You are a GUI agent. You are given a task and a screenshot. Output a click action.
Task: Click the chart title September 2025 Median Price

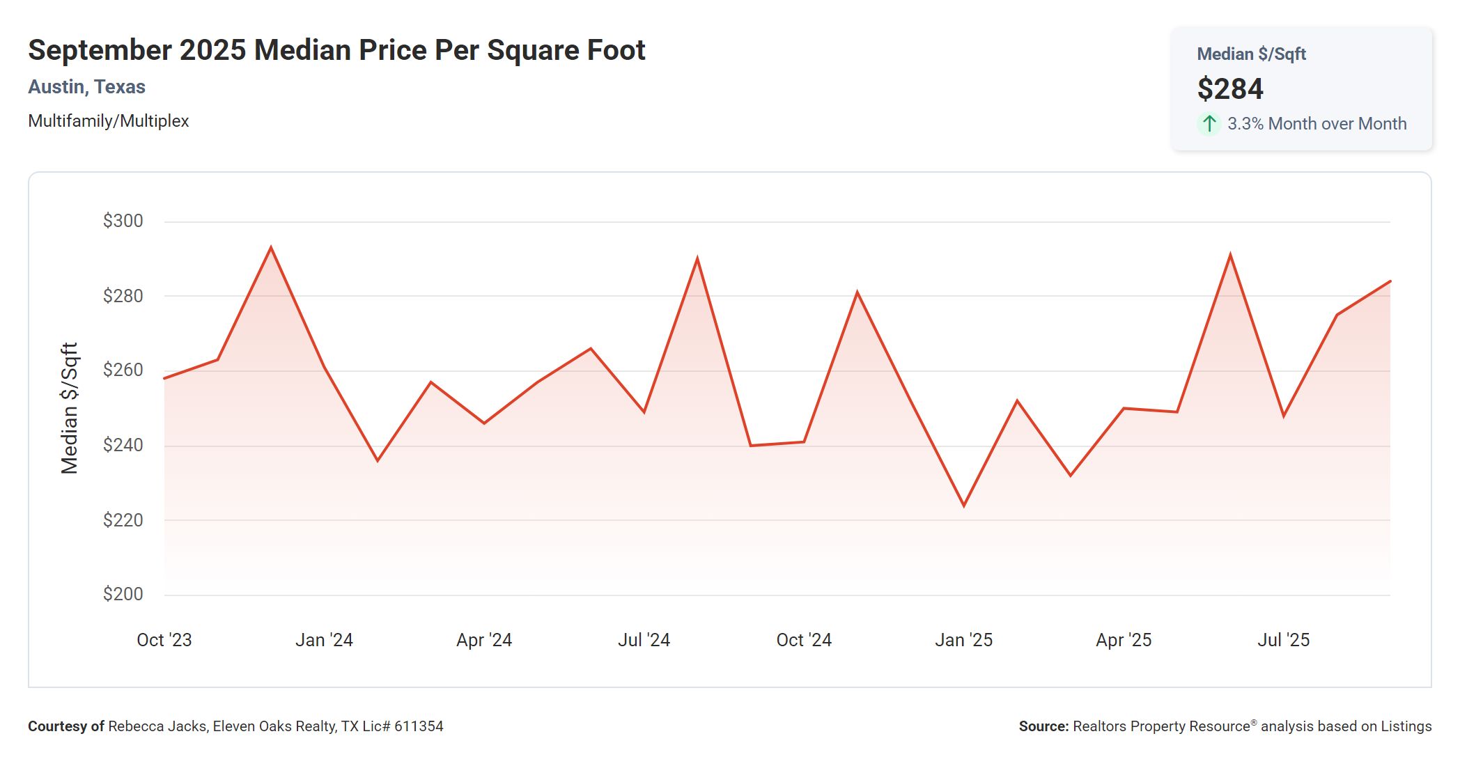point(336,49)
